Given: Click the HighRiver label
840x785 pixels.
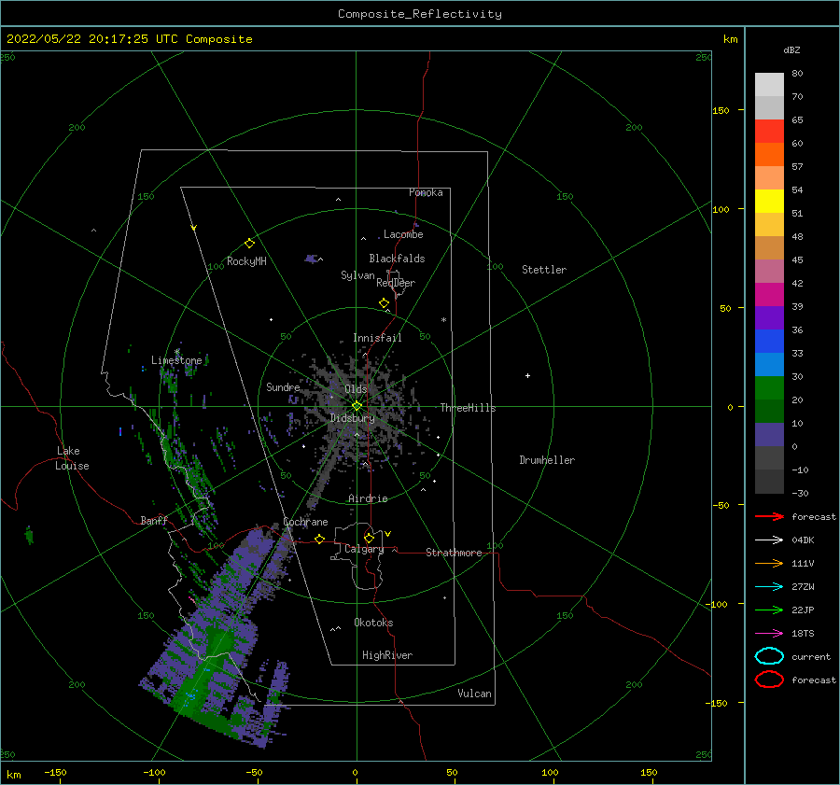Looking at the screenshot, I should coord(387,655).
